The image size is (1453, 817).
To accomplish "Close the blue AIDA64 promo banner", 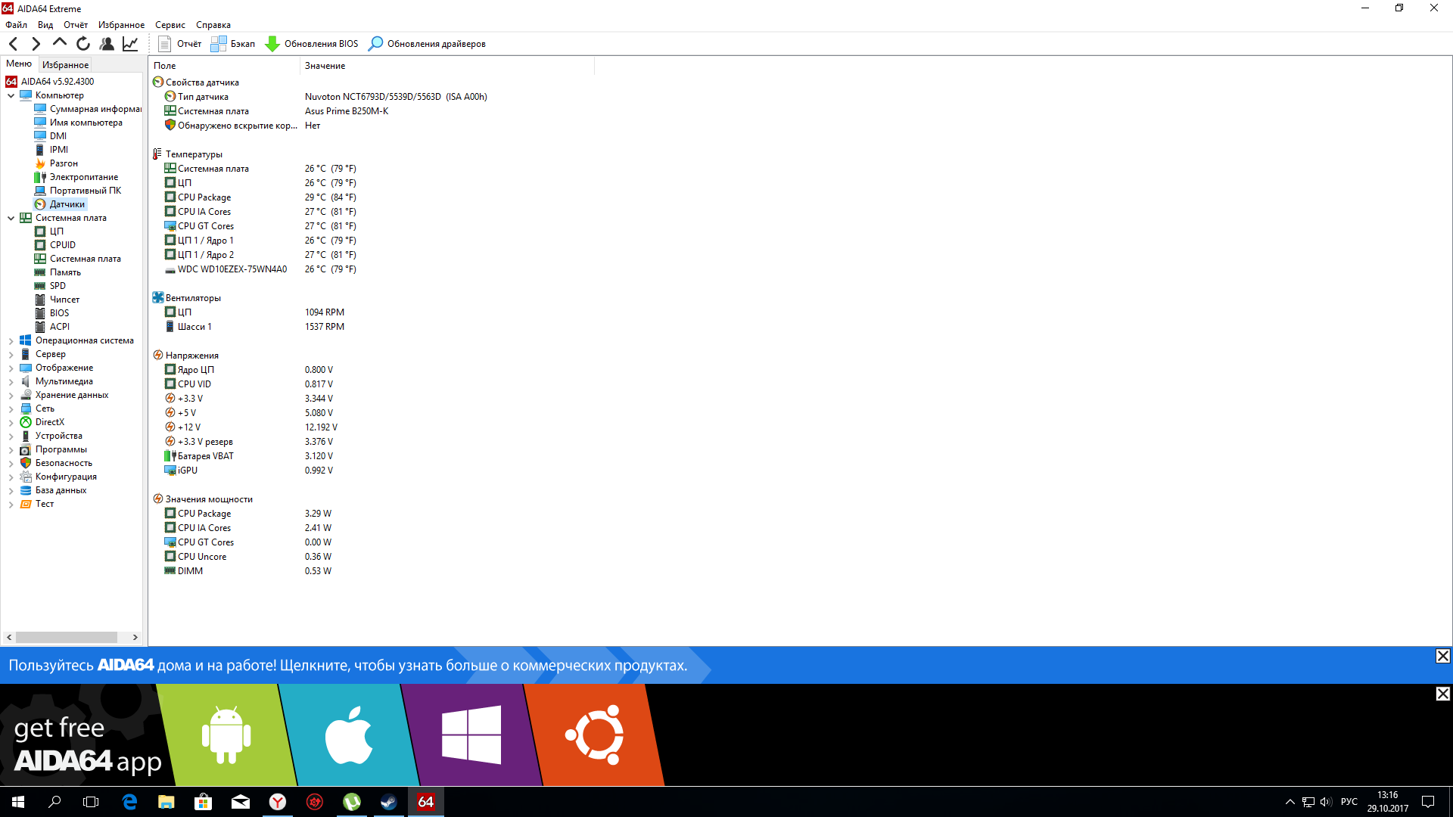I will [x=1442, y=656].
